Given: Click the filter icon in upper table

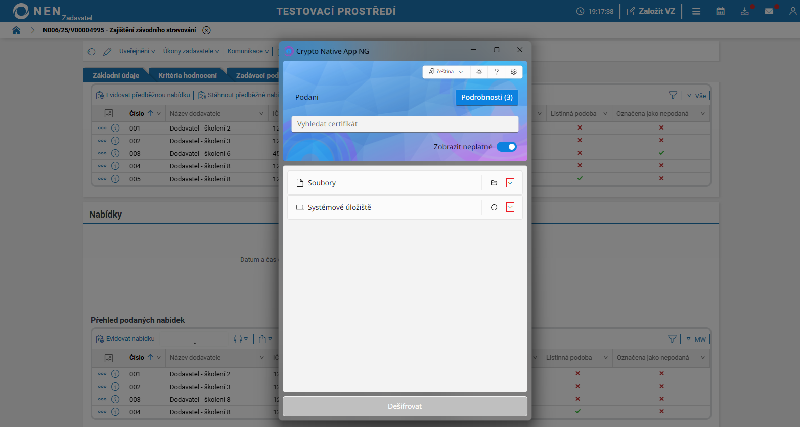Looking at the screenshot, I should (673, 95).
